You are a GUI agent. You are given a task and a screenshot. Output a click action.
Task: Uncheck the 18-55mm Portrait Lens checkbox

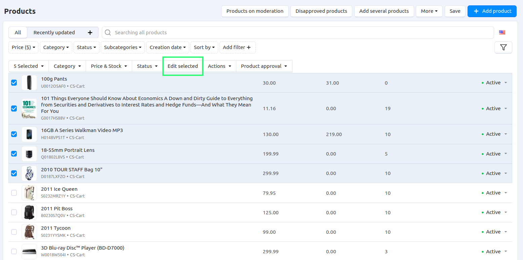tap(14, 154)
